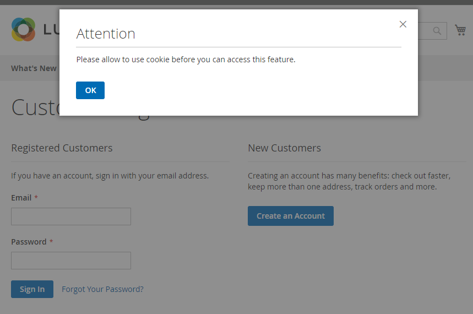Viewport: 473px width, 314px height.
Task: Click the Attention dialog title
Action: (106, 34)
